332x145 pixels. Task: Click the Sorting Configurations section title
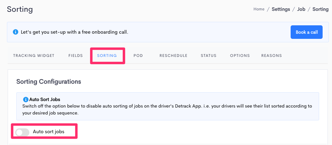click(49, 82)
